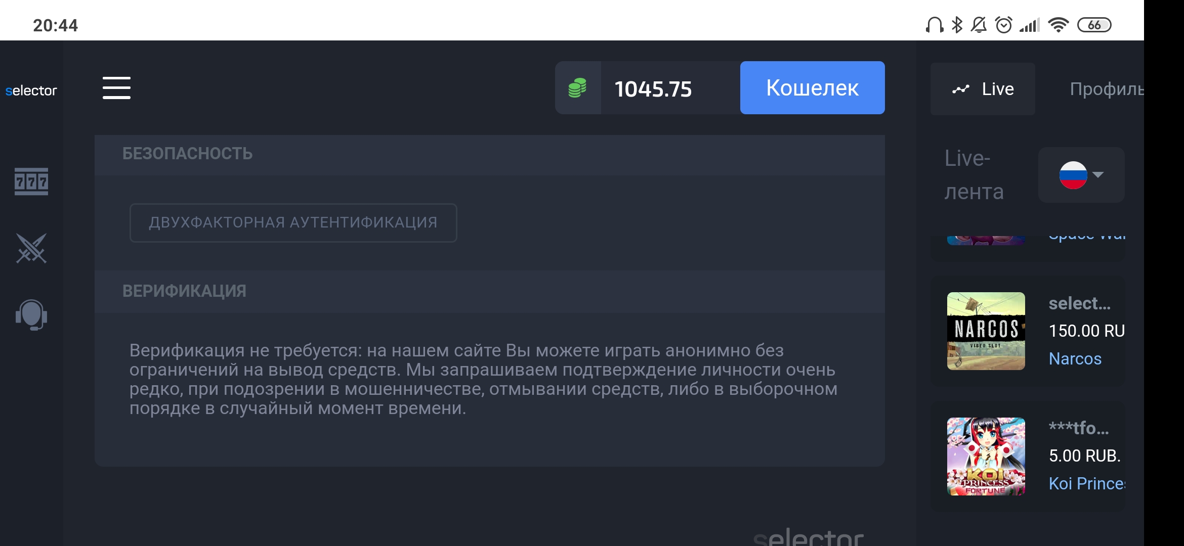Click the green coins balance icon
Screen dimensions: 1184x546
(x=577, y=88)
